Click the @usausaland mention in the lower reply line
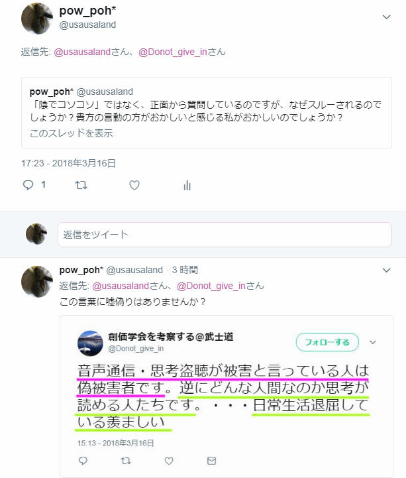Image resolution: width=406 pixels, height=478 pixels. [x=121, y=286]
